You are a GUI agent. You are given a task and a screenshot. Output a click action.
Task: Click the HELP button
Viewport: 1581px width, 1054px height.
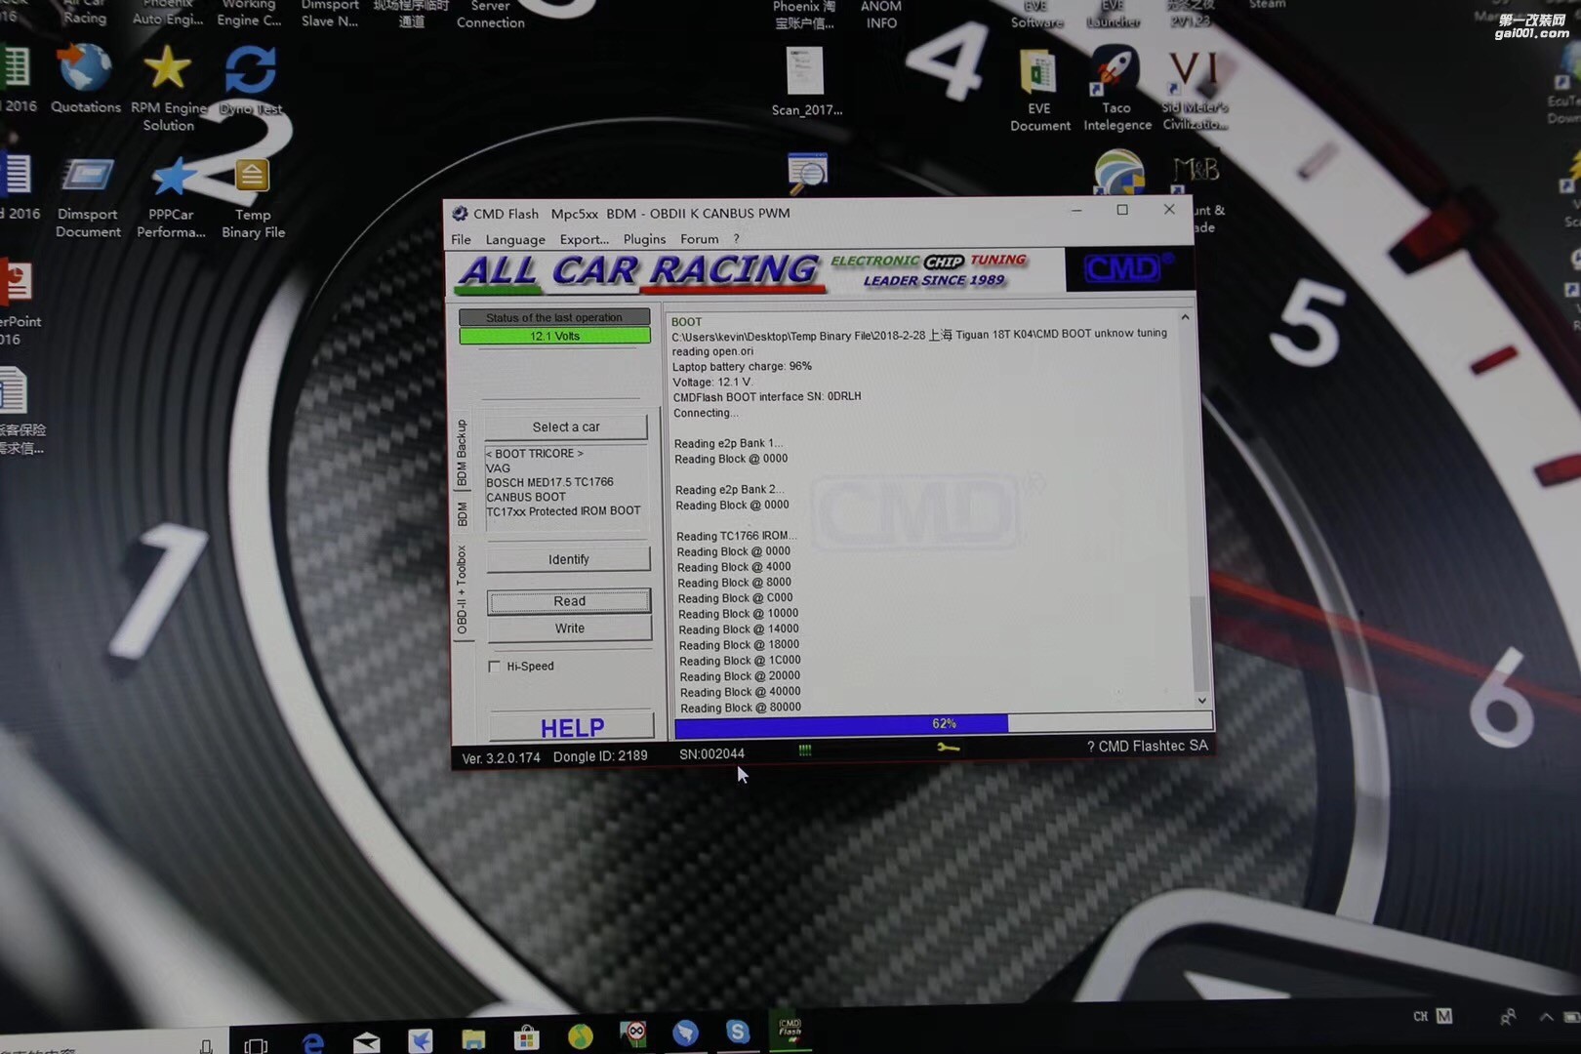pyautogui.click(x=572, y=727)
